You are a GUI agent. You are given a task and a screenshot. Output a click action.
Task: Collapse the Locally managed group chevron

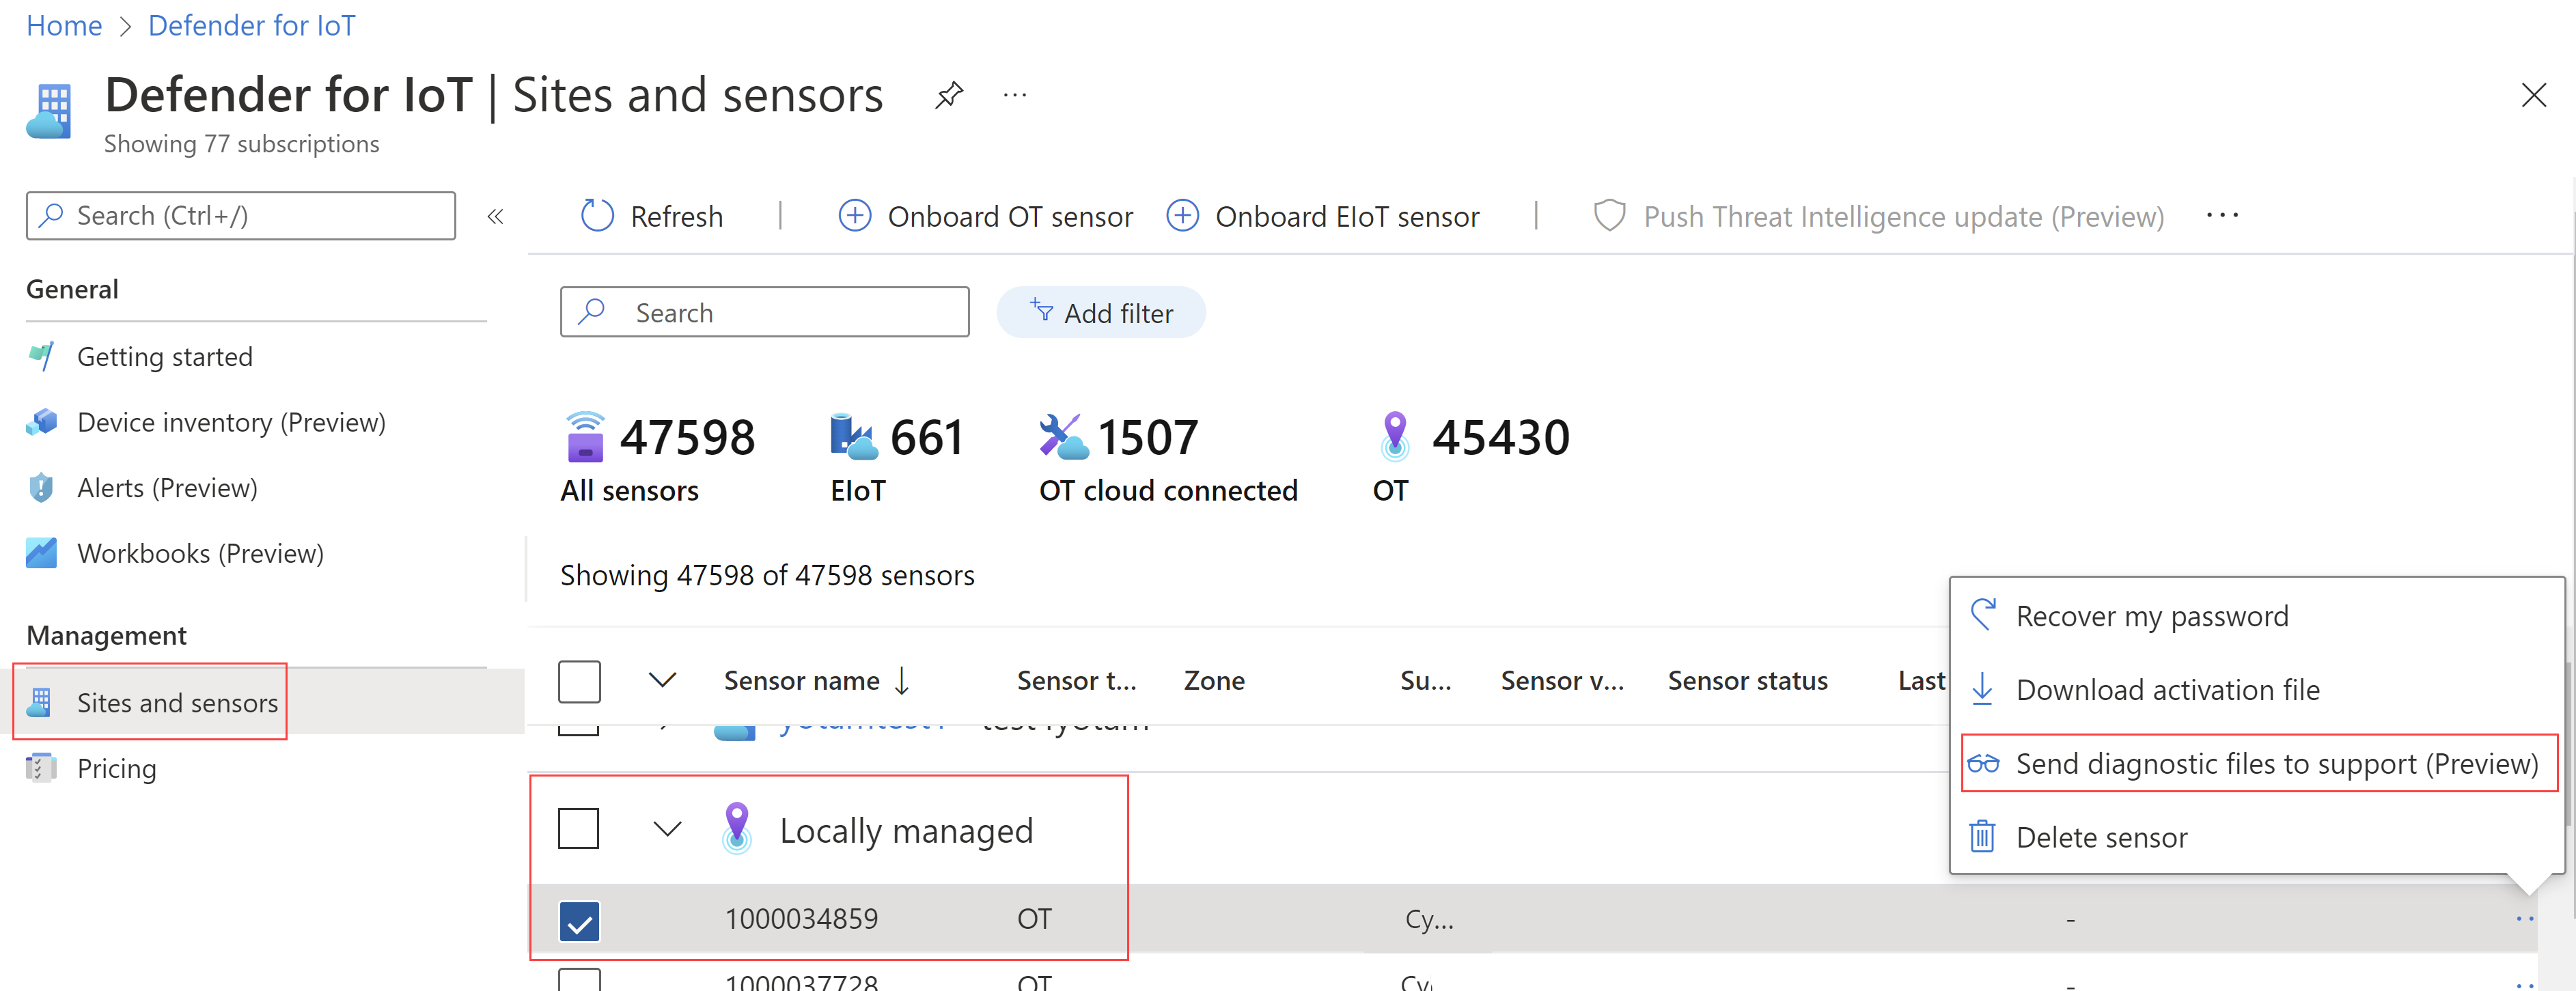667,829
